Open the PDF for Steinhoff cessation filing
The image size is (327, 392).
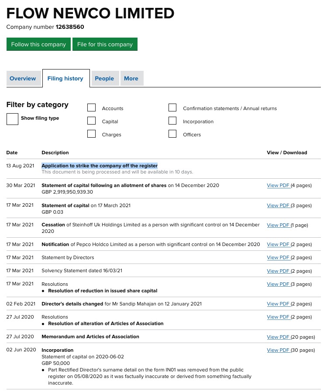pos(278,225)
